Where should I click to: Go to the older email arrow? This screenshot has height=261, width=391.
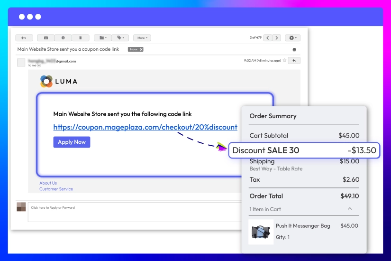pyautogui.click(x=276, y=37)
